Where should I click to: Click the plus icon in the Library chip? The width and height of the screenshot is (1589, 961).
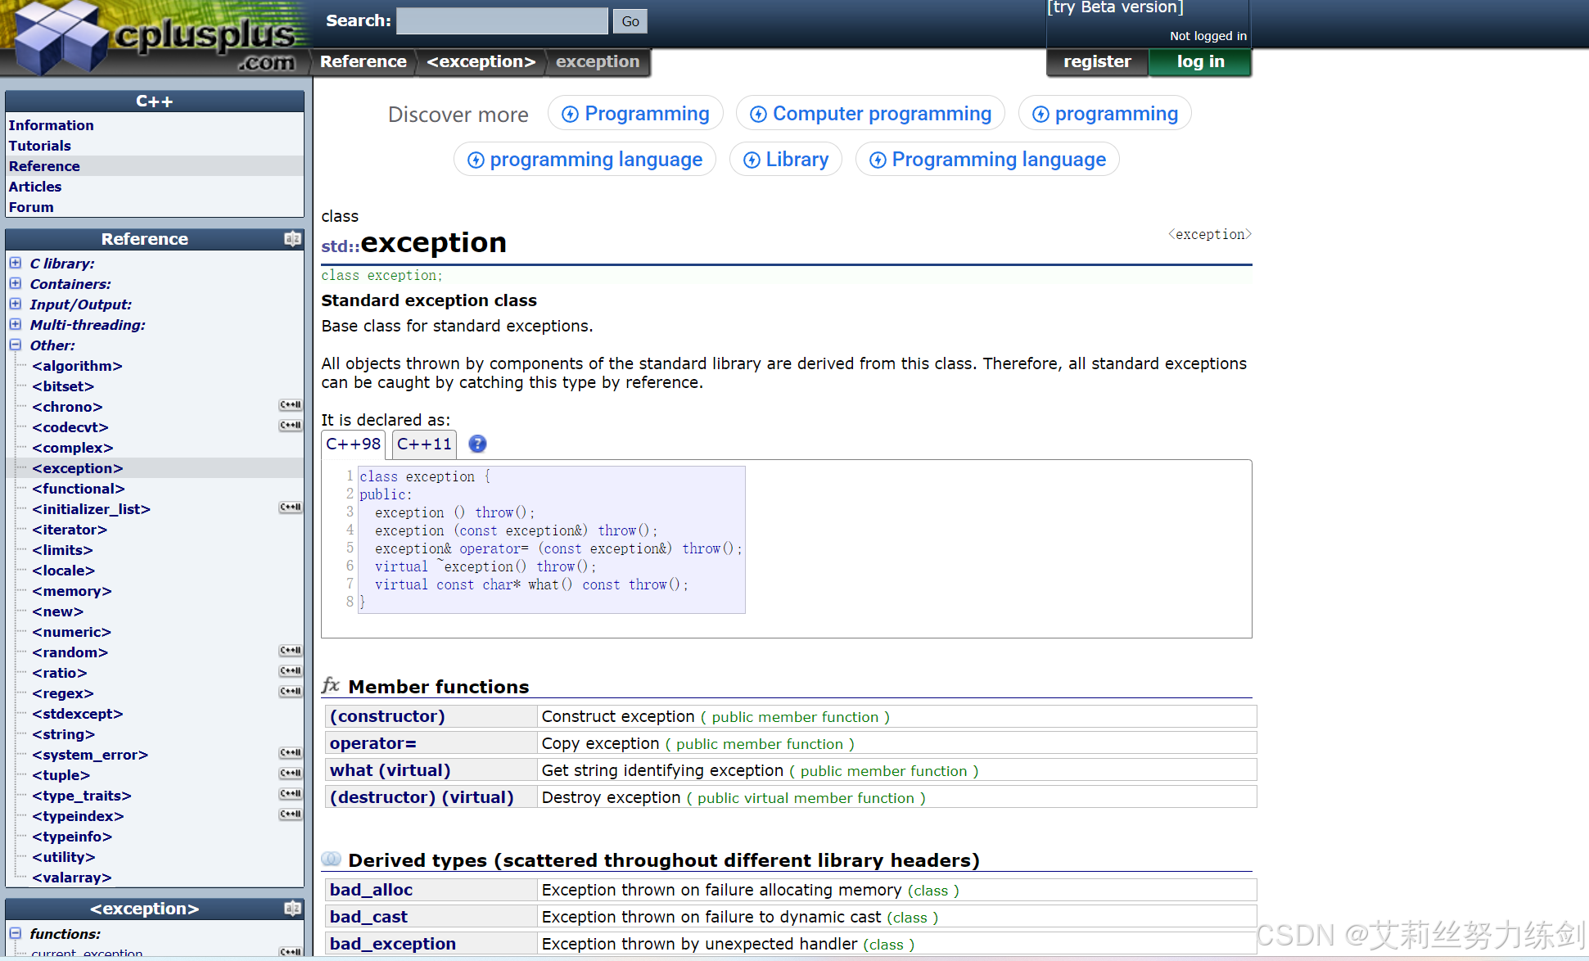point(752,160)
